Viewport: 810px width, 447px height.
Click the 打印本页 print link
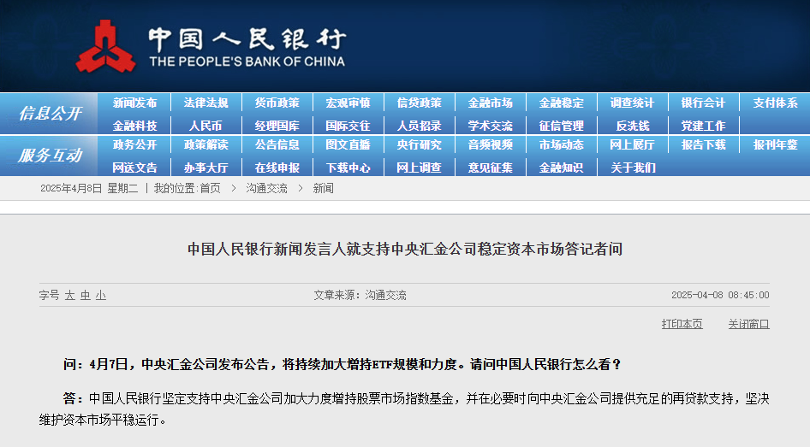coord(682,324)
